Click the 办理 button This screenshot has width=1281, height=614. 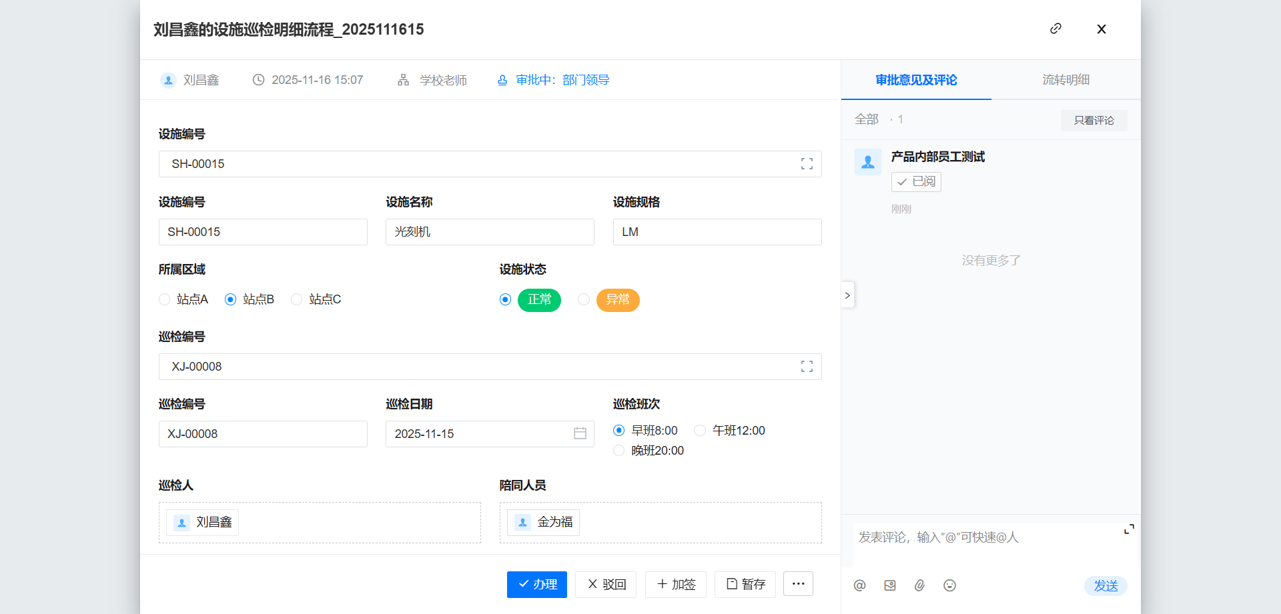[536, 585]
